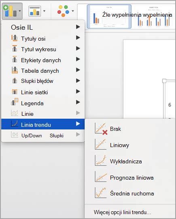Open Add Chart Element dropdown arrow
Screen dimensions: 176x219
tap(20, 11)
